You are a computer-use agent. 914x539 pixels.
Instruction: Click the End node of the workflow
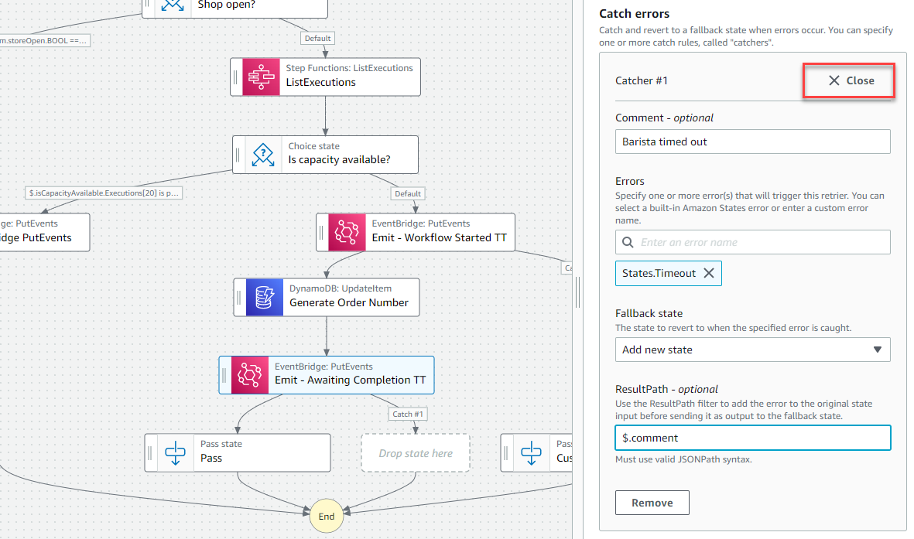coord(327,517)
